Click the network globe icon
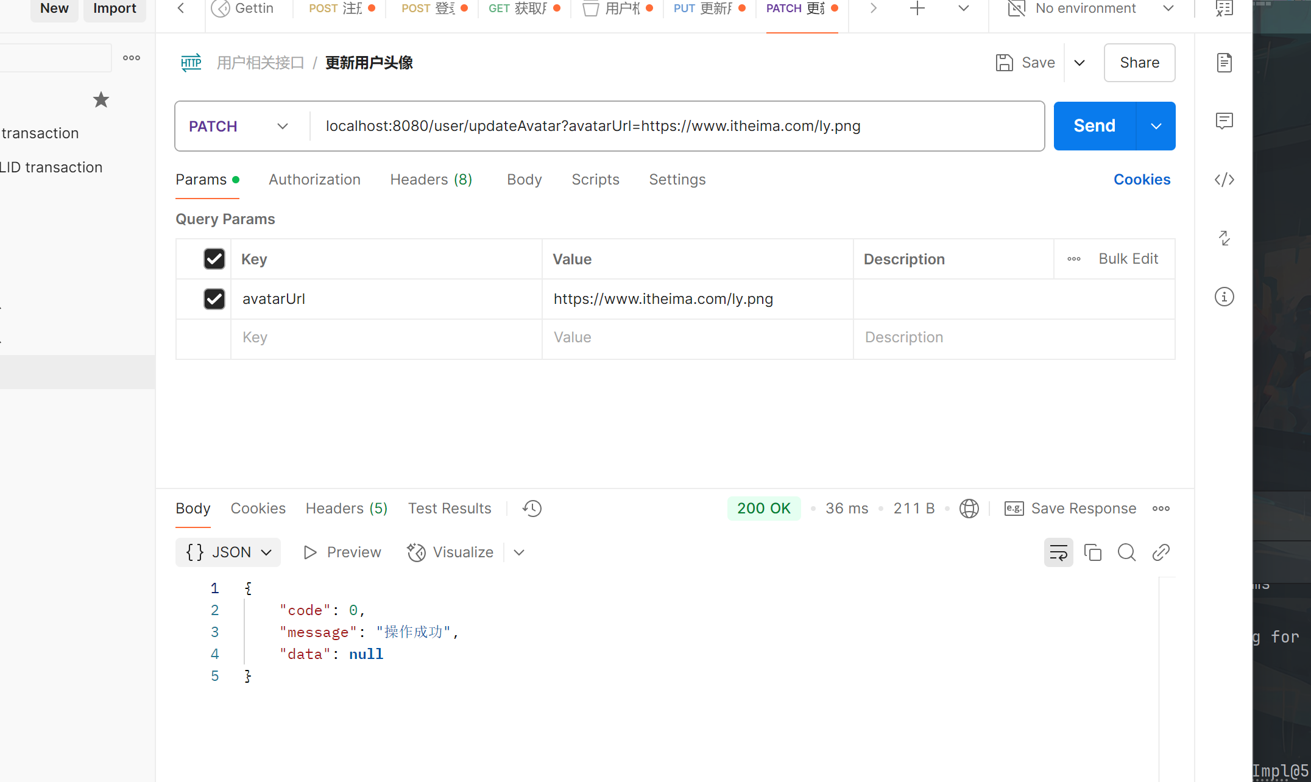Image resolution: width=1311 pixels, height=782 pixels. [969, 509]
